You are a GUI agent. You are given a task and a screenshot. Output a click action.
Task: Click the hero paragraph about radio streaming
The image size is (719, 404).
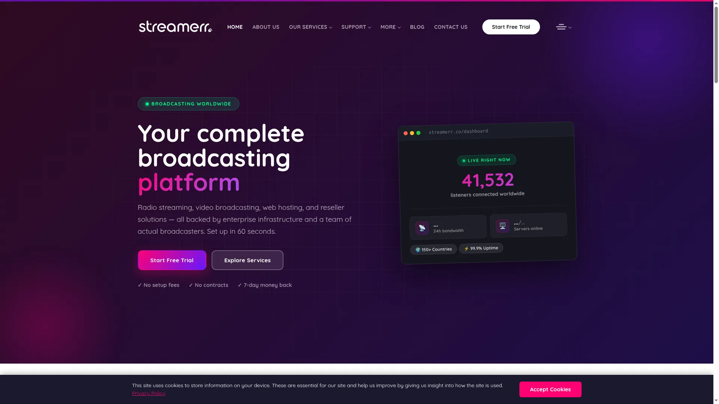tap(245, 220)
